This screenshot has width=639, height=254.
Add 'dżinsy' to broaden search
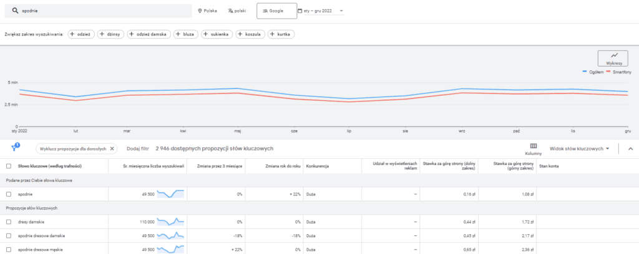[x=111, y=34]
